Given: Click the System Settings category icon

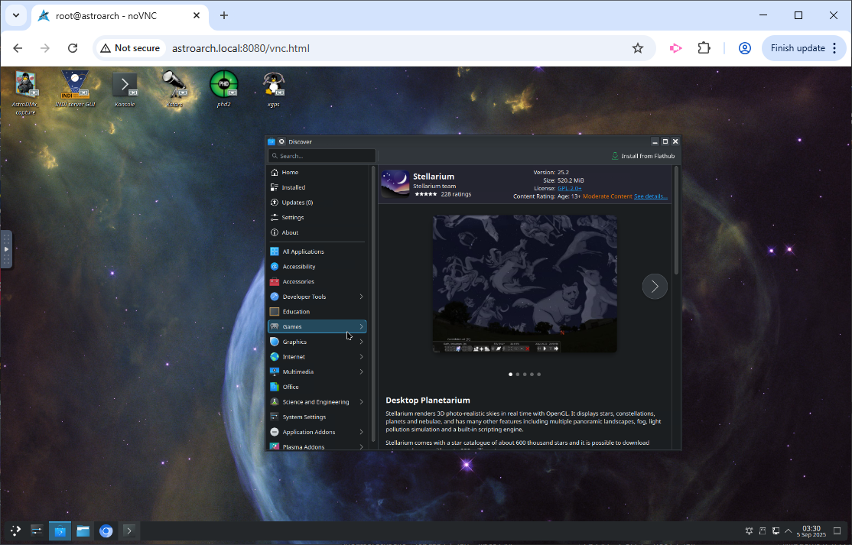Looking at the screenshot, I should click(x=275, y=417).
